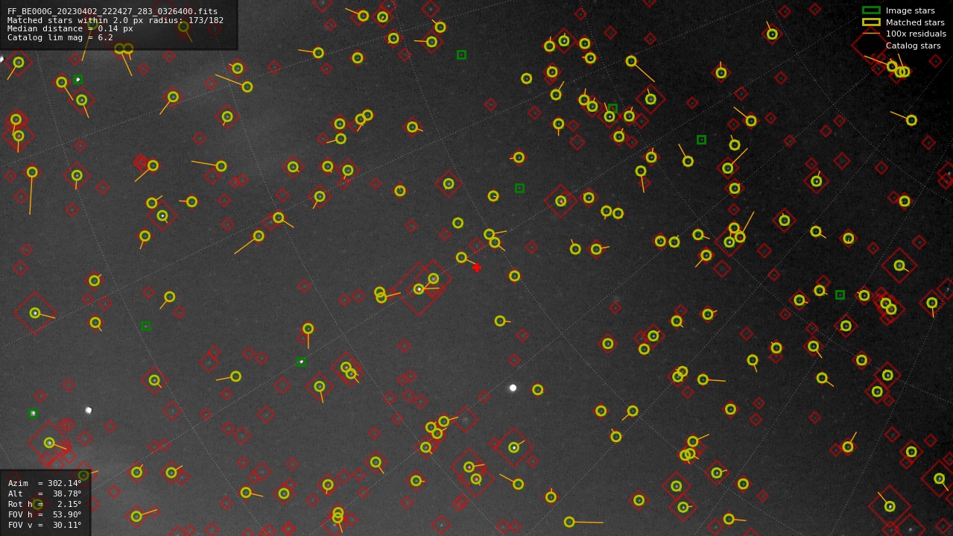Click the green Image stars legend marker
Image resolution: width=953 pixels, height=536 pixels.
[x=871, y=10]
